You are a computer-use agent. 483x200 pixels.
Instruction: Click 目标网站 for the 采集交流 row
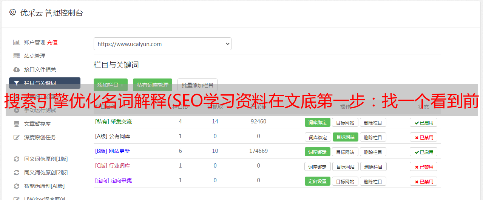[x=345, y=122]
